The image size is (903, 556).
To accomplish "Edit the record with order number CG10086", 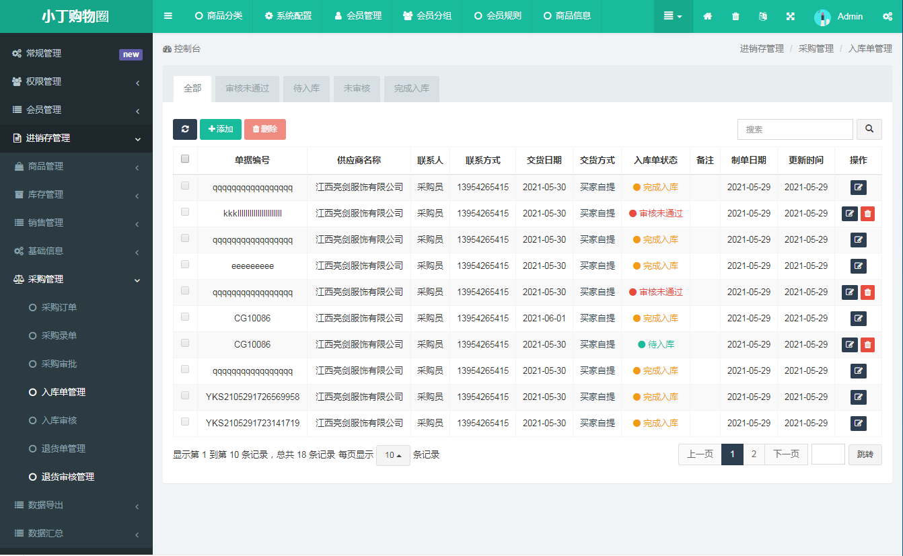I will pos(858,318).
